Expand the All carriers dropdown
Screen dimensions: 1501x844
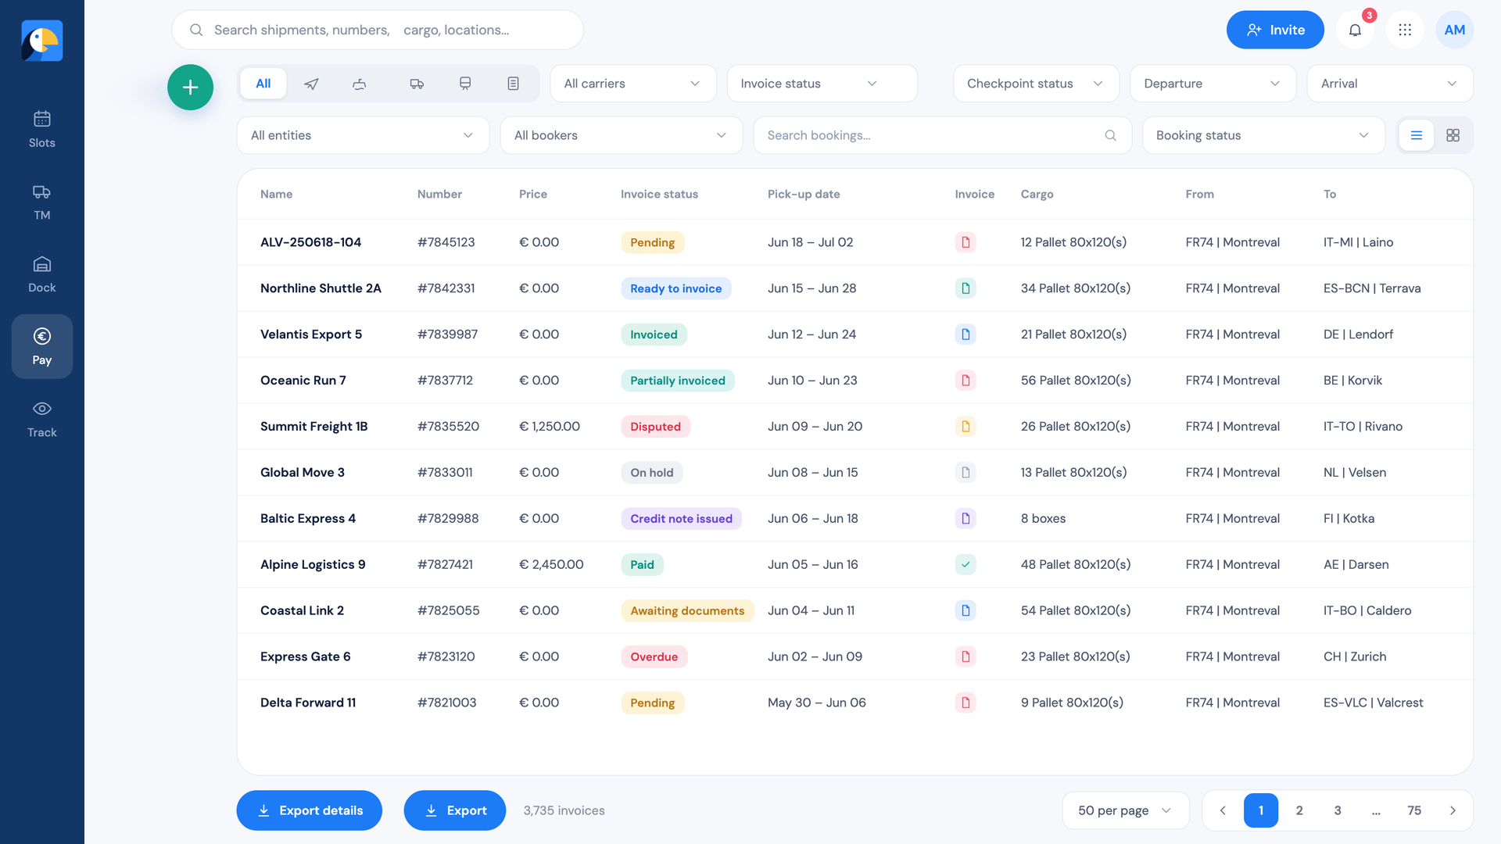(632, 84)
